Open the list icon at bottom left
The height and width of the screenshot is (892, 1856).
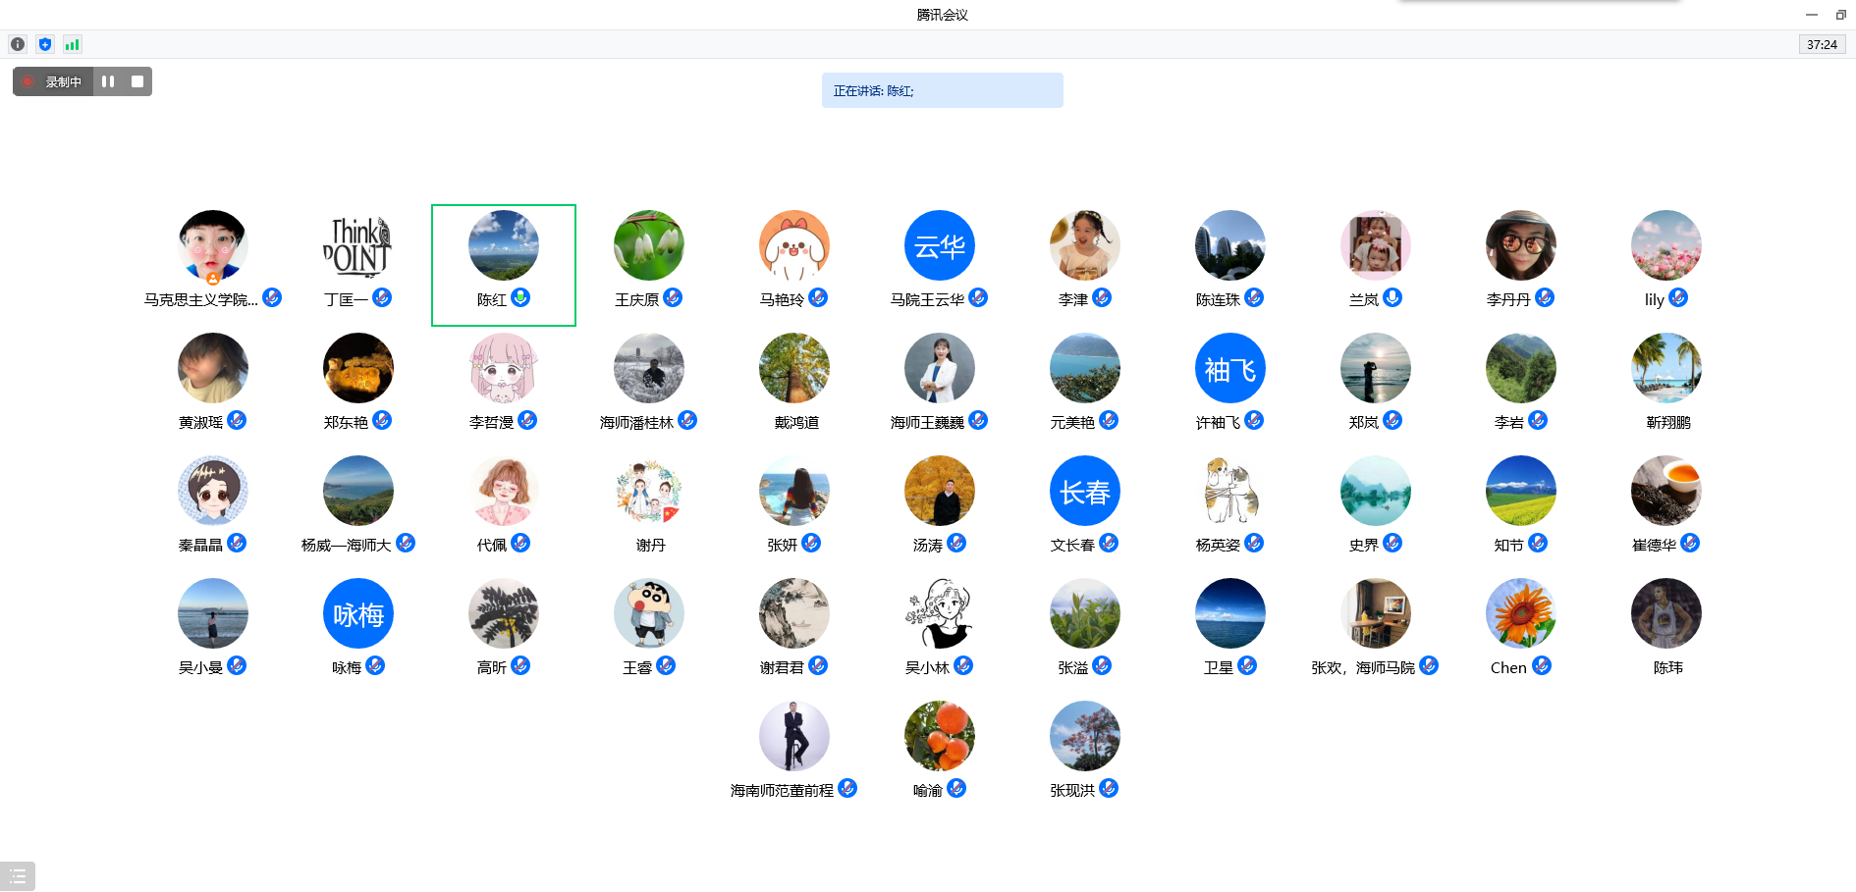point(18,876)
